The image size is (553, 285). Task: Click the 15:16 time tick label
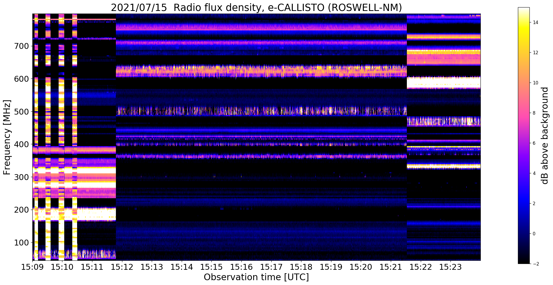pyautogui.click(x=242, y=267)
